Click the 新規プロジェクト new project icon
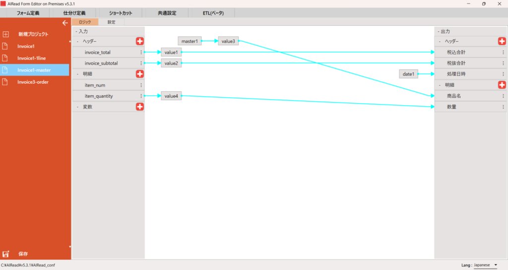The height and width of the screenshot is (270, 508). [6, 34]
